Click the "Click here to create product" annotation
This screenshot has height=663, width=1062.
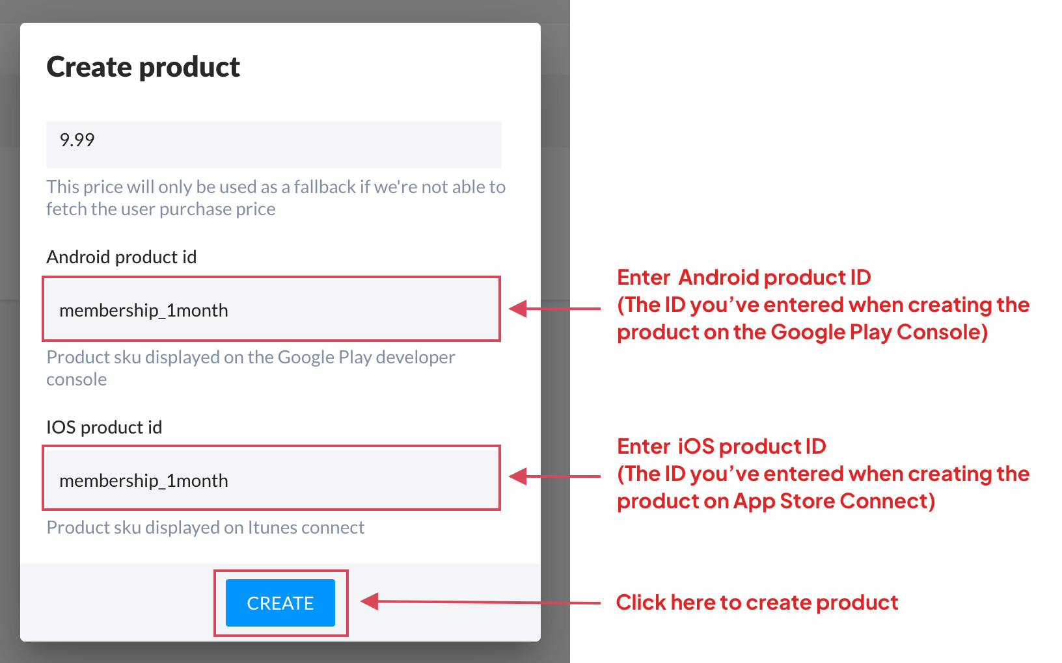pos(757,603)
